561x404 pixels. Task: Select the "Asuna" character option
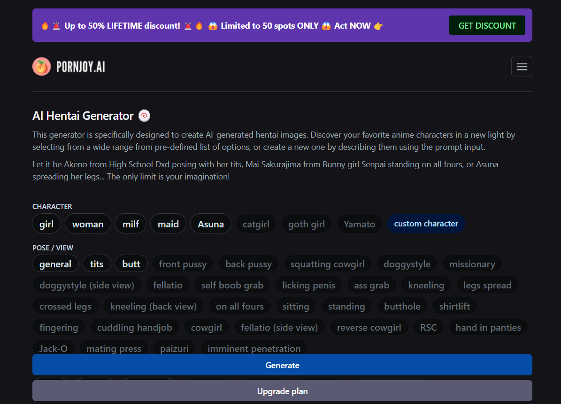click(x=211, y=224)
